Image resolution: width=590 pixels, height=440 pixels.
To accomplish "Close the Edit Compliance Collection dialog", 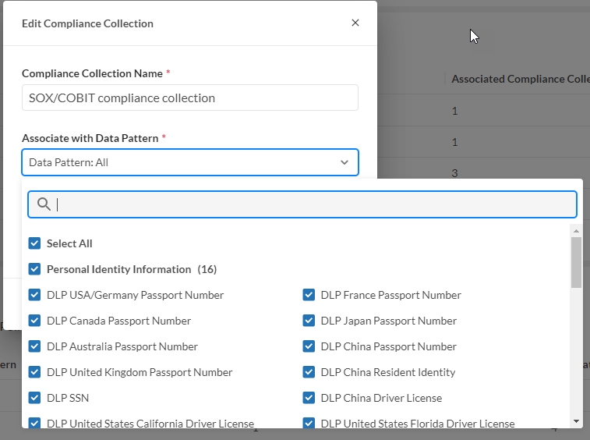I will click(355, 23).
